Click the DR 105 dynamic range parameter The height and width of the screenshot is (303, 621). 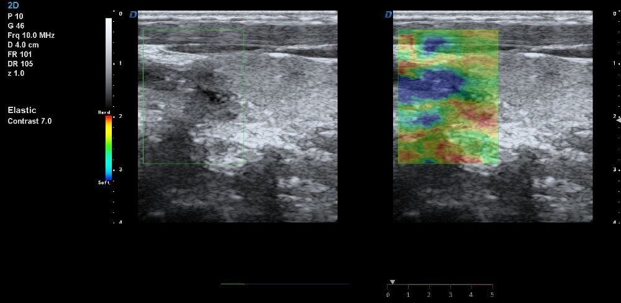[20, 63]
